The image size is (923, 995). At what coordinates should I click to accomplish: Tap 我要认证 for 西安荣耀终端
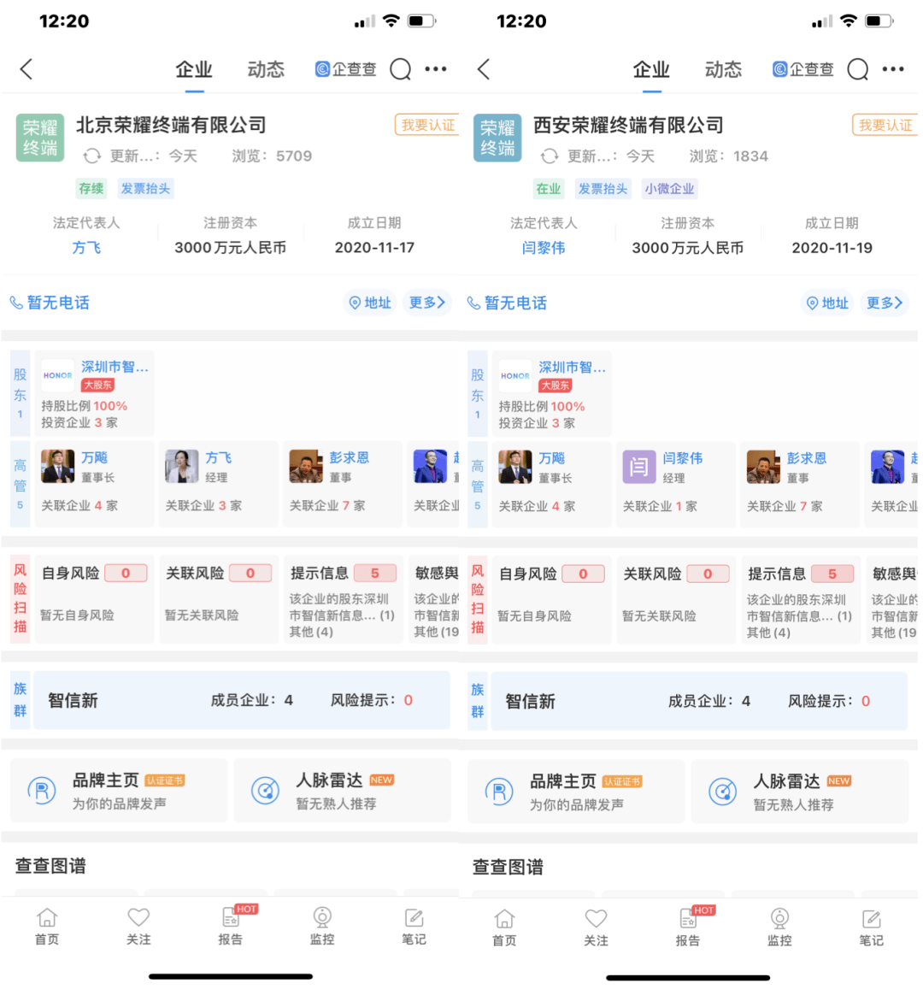point(885,125)
